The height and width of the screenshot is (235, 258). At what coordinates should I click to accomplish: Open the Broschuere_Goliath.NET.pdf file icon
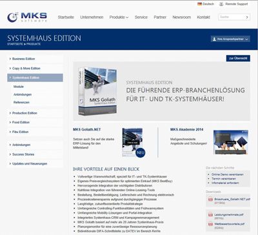tap(210, 199)
